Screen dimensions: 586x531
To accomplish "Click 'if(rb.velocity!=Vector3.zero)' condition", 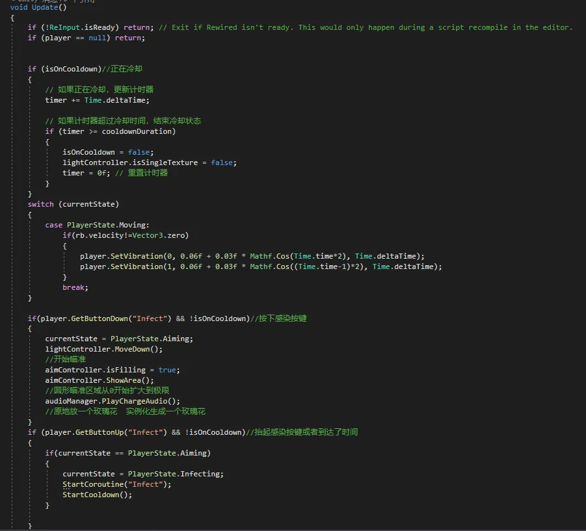I will 126,236.
